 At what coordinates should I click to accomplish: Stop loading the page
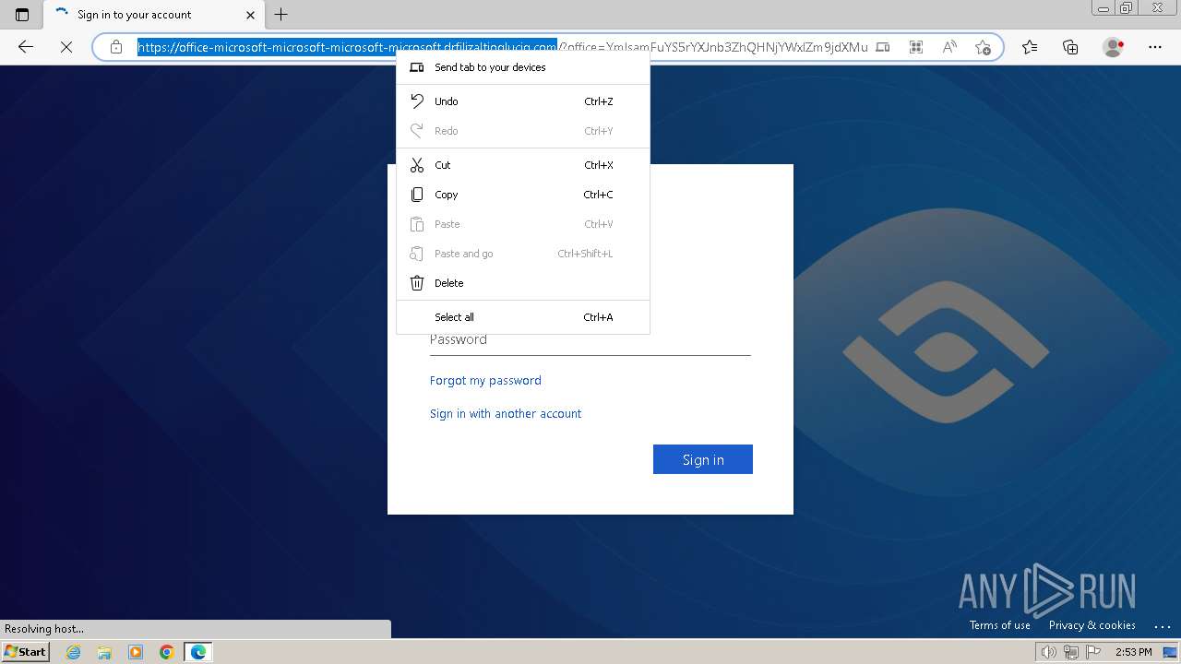(66, 47)
